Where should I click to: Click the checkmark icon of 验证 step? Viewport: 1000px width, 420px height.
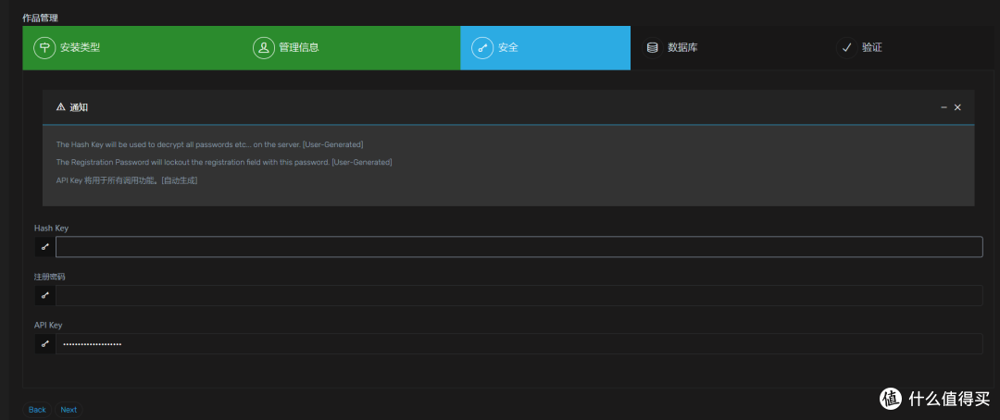[847, 48]
